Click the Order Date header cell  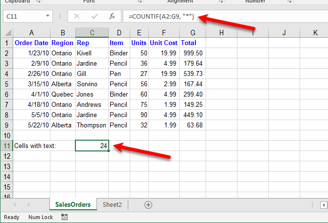[31, 43]
